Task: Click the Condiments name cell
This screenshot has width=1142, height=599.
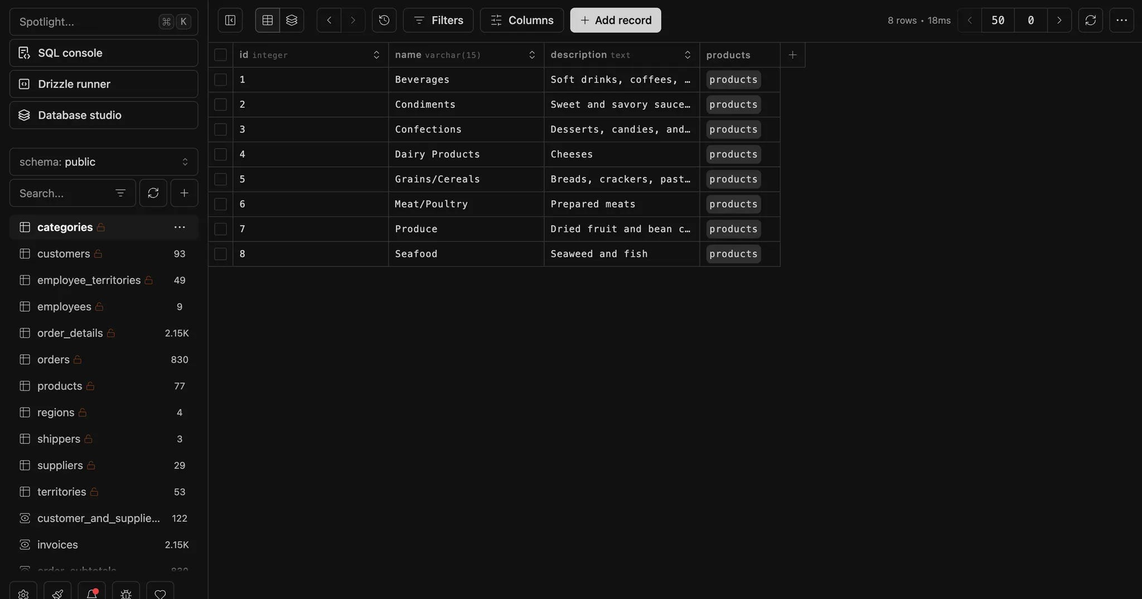Action: pos(466,104)
